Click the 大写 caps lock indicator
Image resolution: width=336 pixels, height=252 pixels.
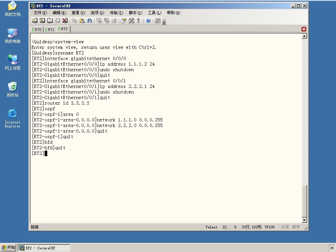point(284,227)
